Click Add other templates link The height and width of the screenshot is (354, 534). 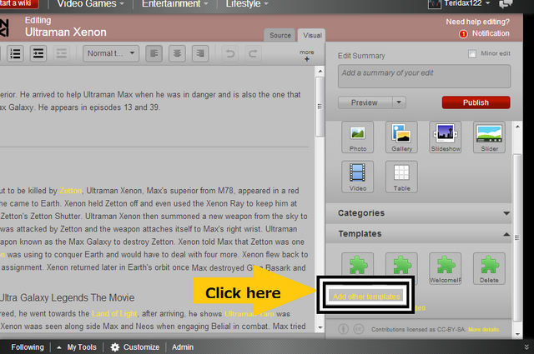coord(366,297)
